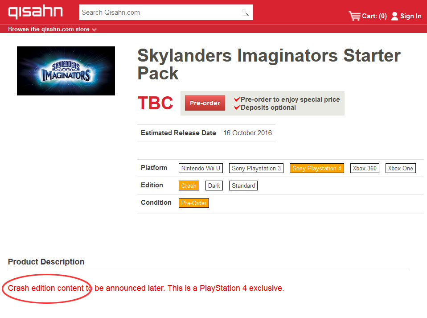Viewport: 427px width, 318px height.
Task: Select Nintendo Wii U platform
Action: [x=201, y=168]
